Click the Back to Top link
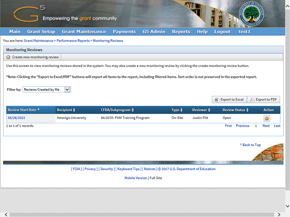The height and width of the screenshot is (217, 290). (251, 145)
